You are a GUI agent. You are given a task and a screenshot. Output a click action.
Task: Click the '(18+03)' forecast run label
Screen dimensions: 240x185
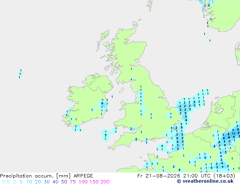224,176
